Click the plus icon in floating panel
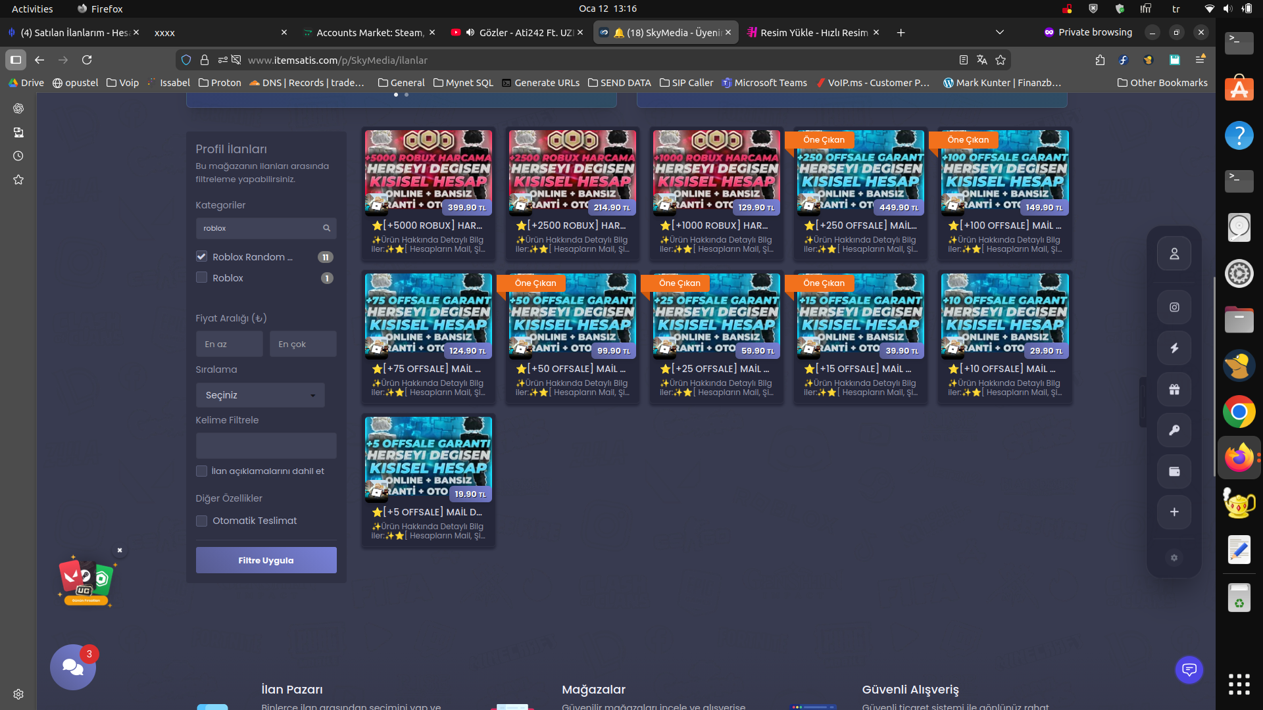 tap(1174, 512)
